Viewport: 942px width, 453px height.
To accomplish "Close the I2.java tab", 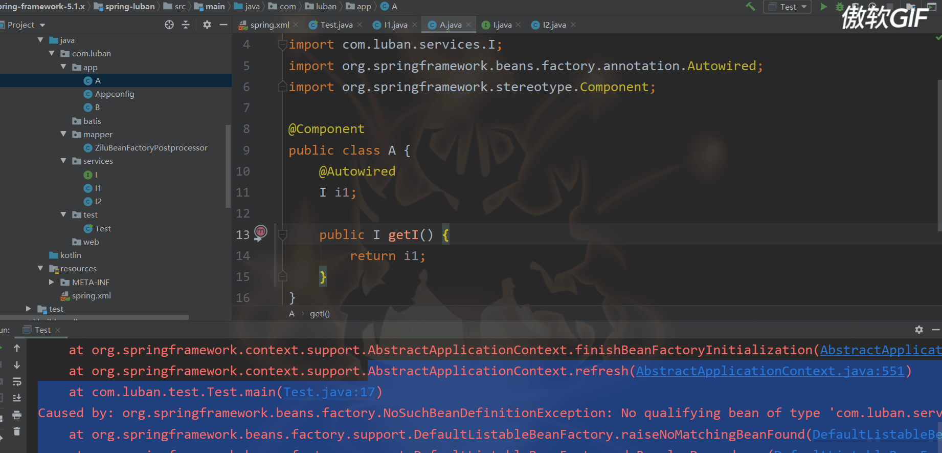I will [x=573, y=25].
